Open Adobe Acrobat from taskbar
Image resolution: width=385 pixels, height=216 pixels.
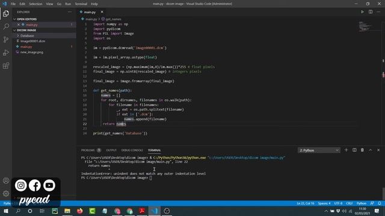click(142, 211)
